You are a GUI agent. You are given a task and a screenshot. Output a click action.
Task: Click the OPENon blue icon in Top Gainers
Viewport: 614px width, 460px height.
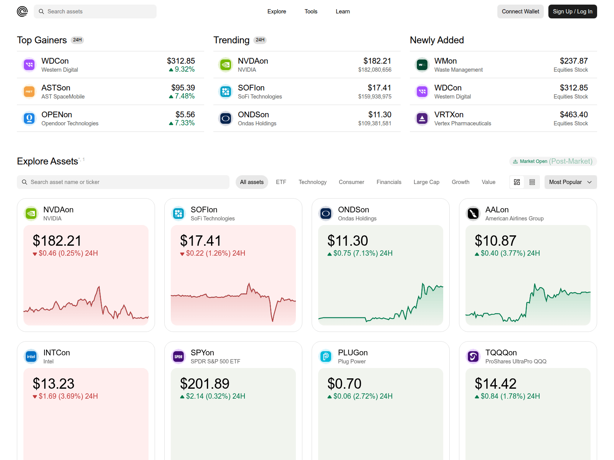(x=29, y=118)
